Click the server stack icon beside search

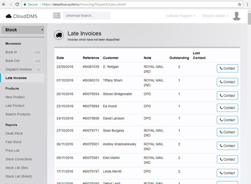[57, 15]
